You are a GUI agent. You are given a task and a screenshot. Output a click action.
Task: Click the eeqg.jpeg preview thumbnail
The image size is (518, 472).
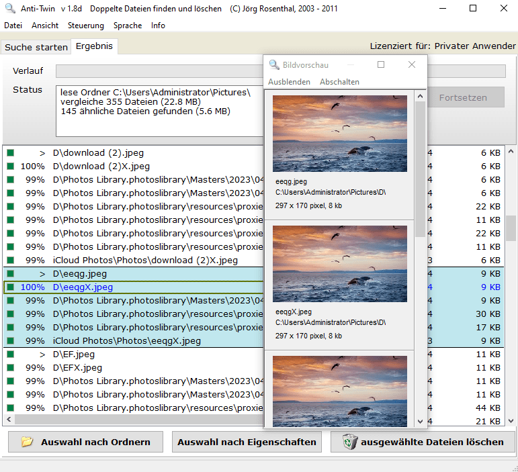pos(339,134)
